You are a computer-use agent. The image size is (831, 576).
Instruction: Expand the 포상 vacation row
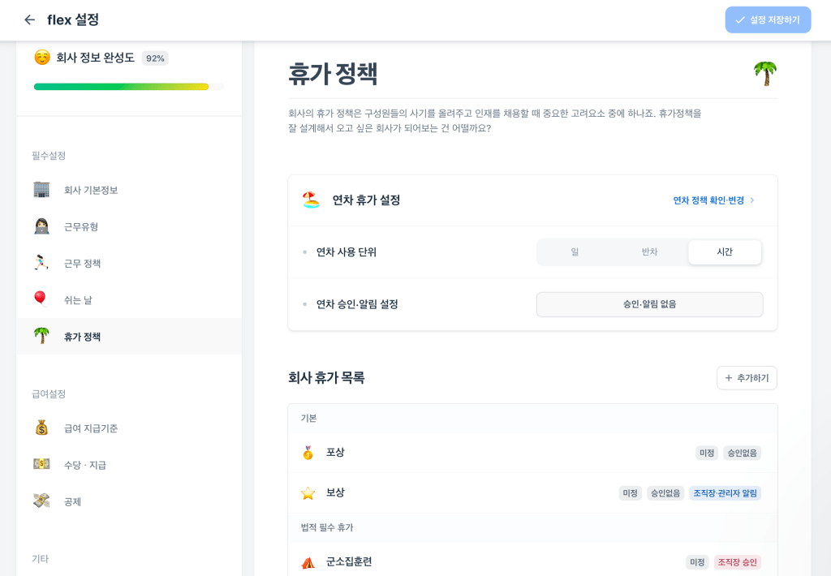pyautogui.click(x=532, y=453)
